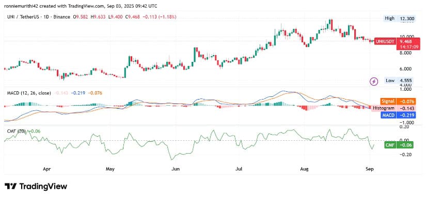Click the 6.000 price axis label

point(406,69)
